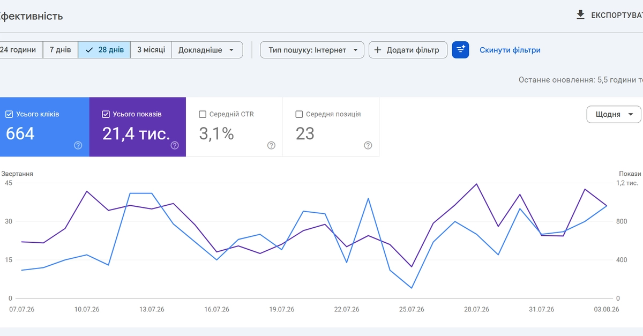Screen dimensions: 643x336
Task: Click help icon on Усього показів card
Action: coord(175,145)
